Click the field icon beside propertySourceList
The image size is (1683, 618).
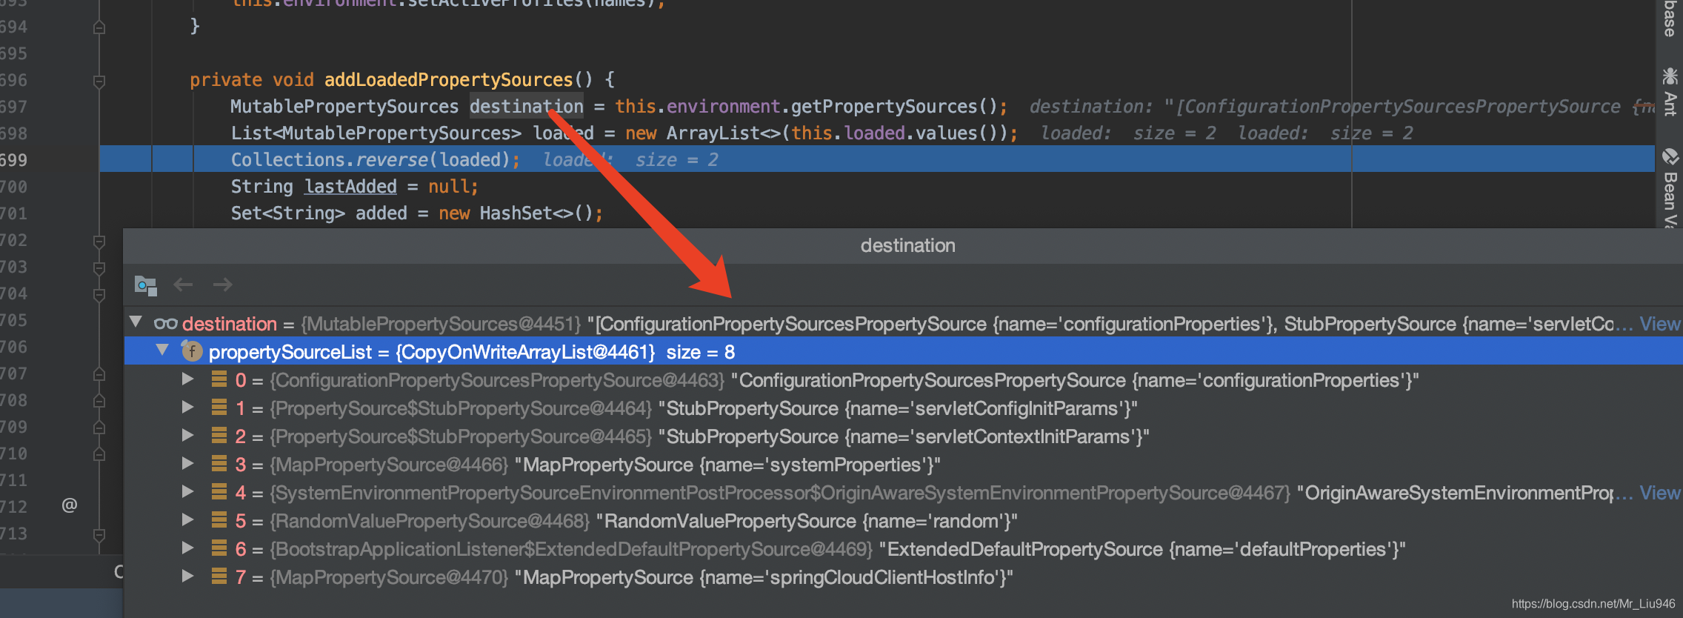192,351
